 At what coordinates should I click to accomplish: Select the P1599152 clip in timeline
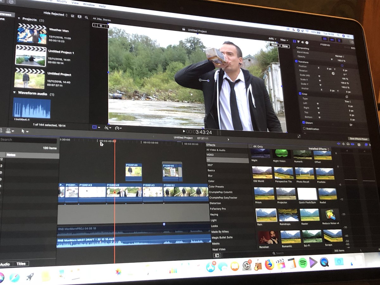[186, 192]
